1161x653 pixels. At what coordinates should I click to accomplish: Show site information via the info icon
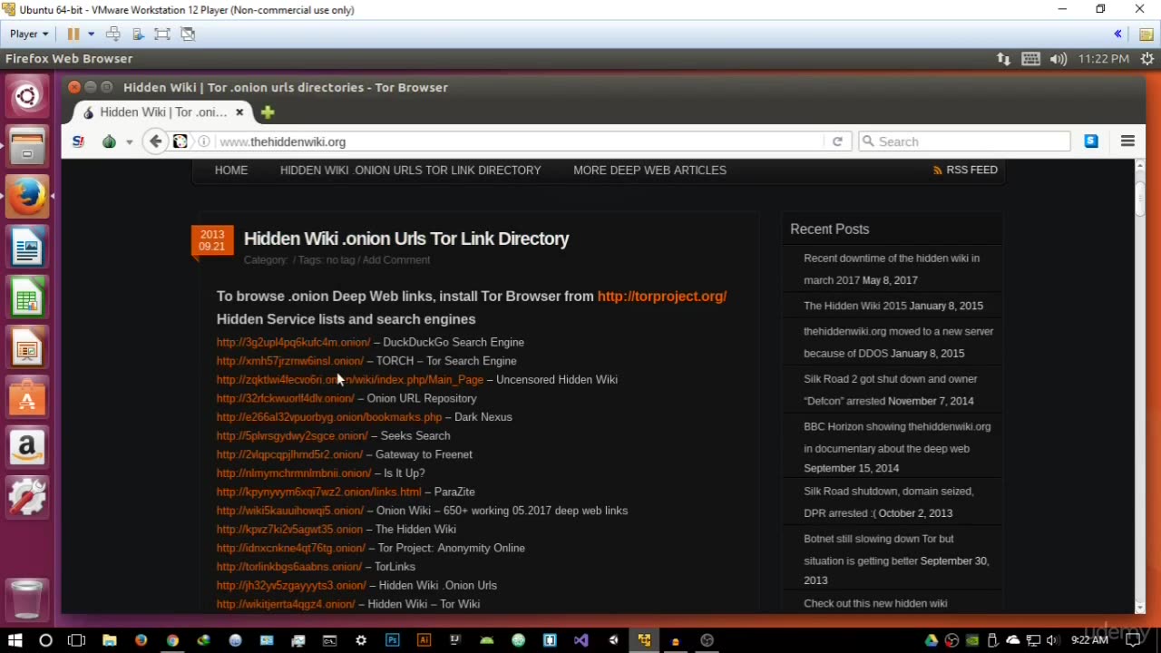point(204,141)
